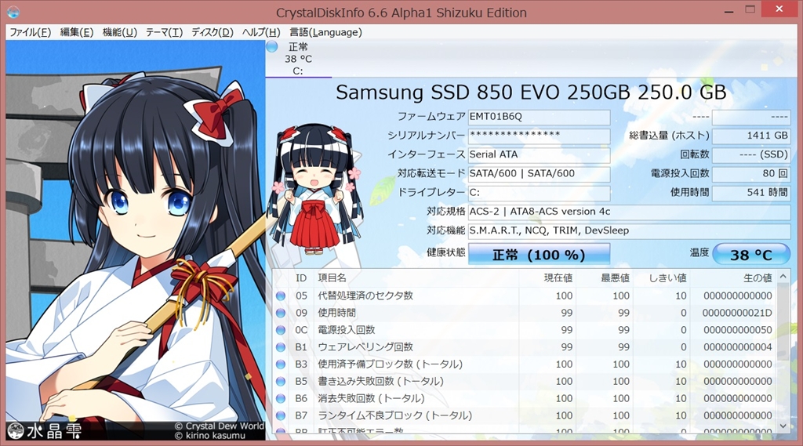
Task: Select the 代替処理済のセクタ数 row
Action: [525, 296]
